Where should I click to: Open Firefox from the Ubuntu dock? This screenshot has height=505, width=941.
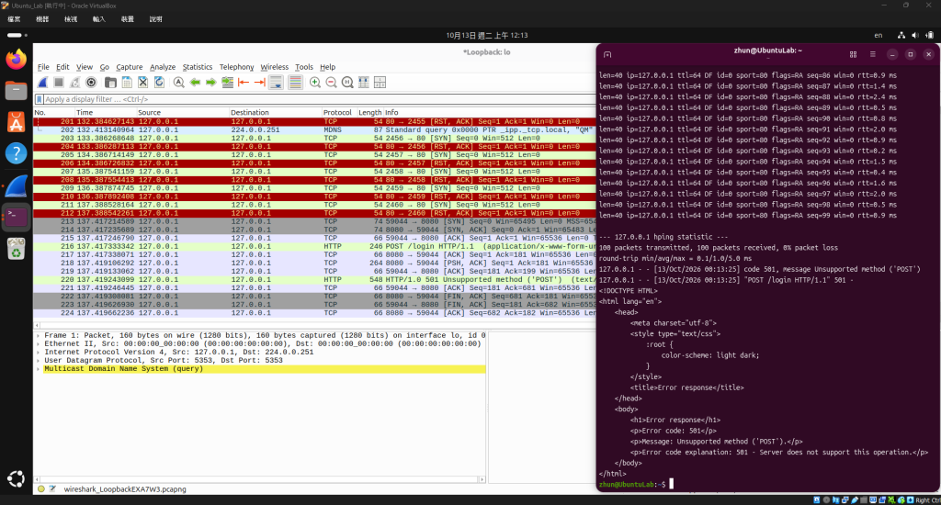point(17,60)
